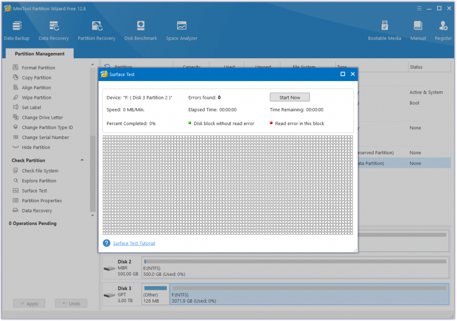
Task: Click the sidebar scroll-down arrow
Action: 93,215
